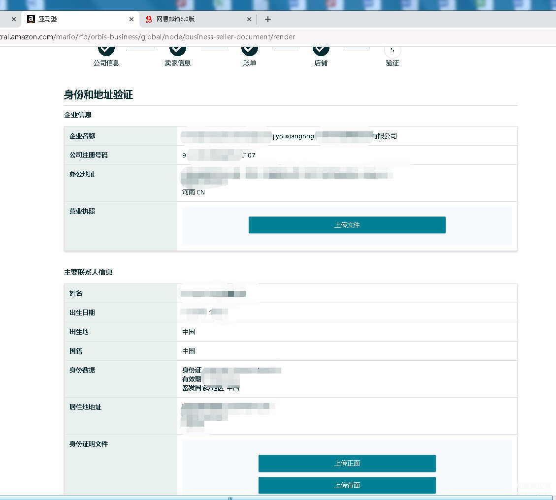Click the 公司信息 step checkmark icon
This screenshot has width=556, height=500.
[106, 49]
